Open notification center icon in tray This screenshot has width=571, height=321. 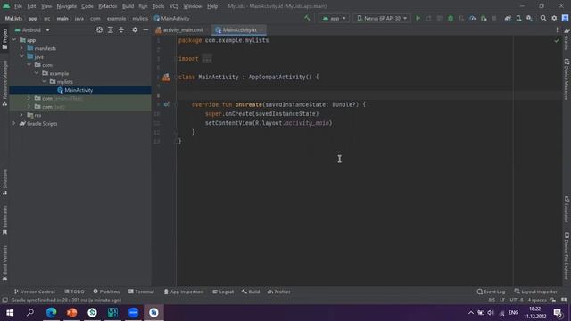558,313
